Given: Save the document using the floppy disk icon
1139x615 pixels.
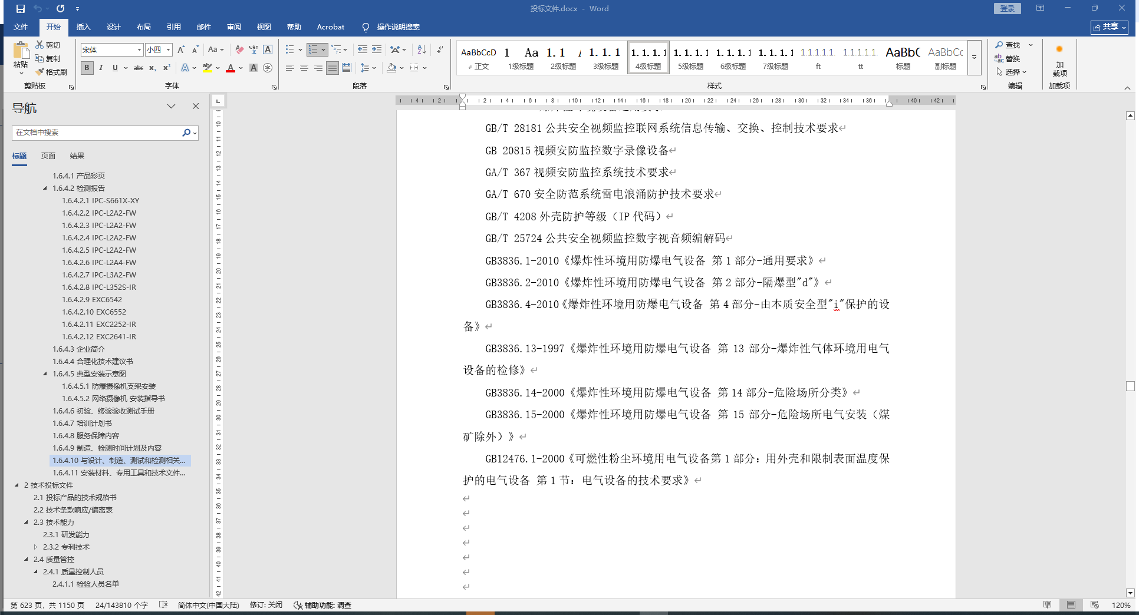Looking at the screenshot, I should [21, 9].
